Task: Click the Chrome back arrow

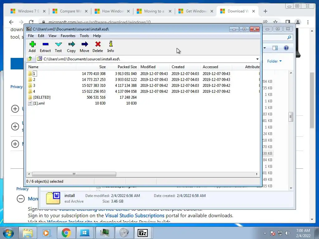Action: [11, 22]
